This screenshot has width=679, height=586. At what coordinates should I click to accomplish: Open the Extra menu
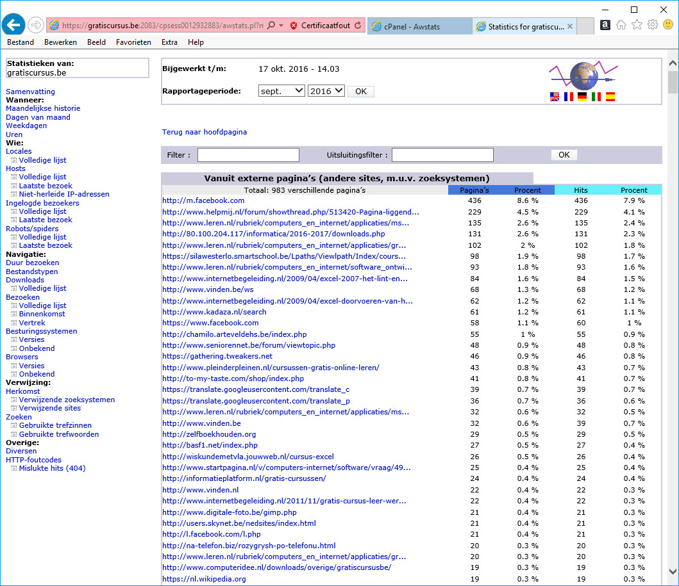tap(169, 42)
